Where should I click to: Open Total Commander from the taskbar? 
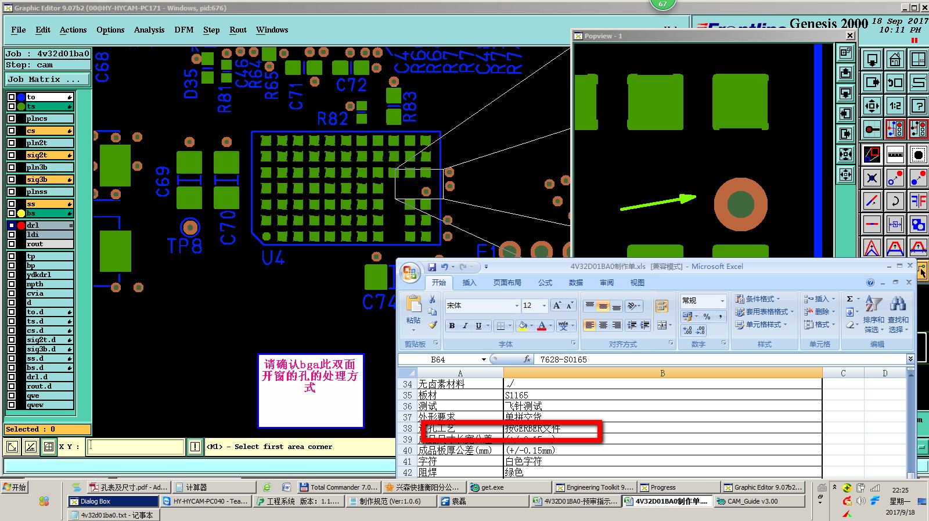pos(339,487)
